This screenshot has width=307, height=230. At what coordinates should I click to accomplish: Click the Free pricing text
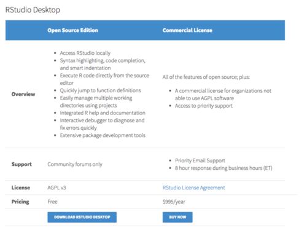click(x=52, y=202)
